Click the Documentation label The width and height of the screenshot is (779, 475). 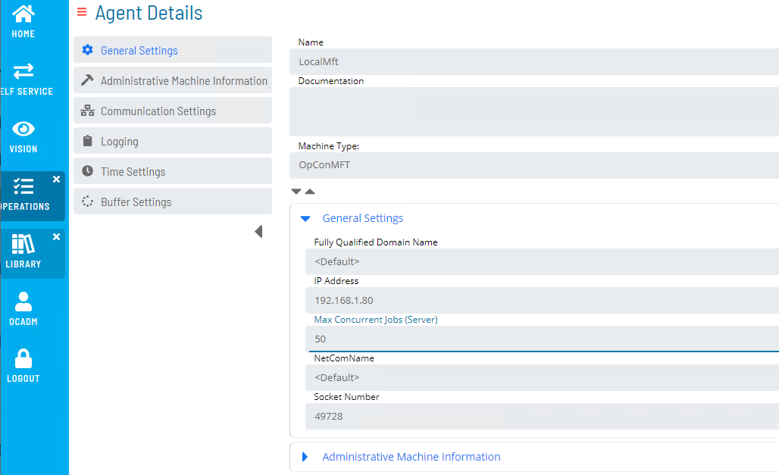point(331,80)
